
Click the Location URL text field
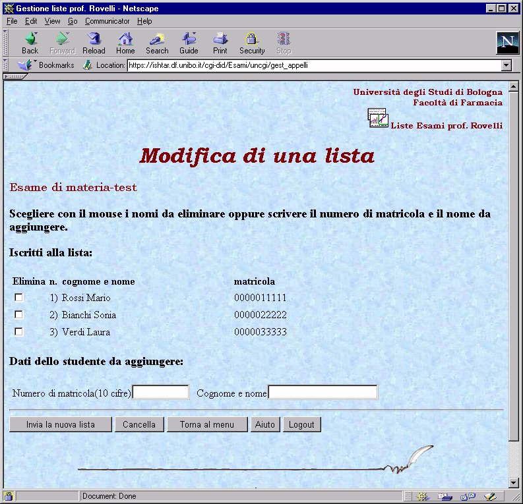pos(314,65)
